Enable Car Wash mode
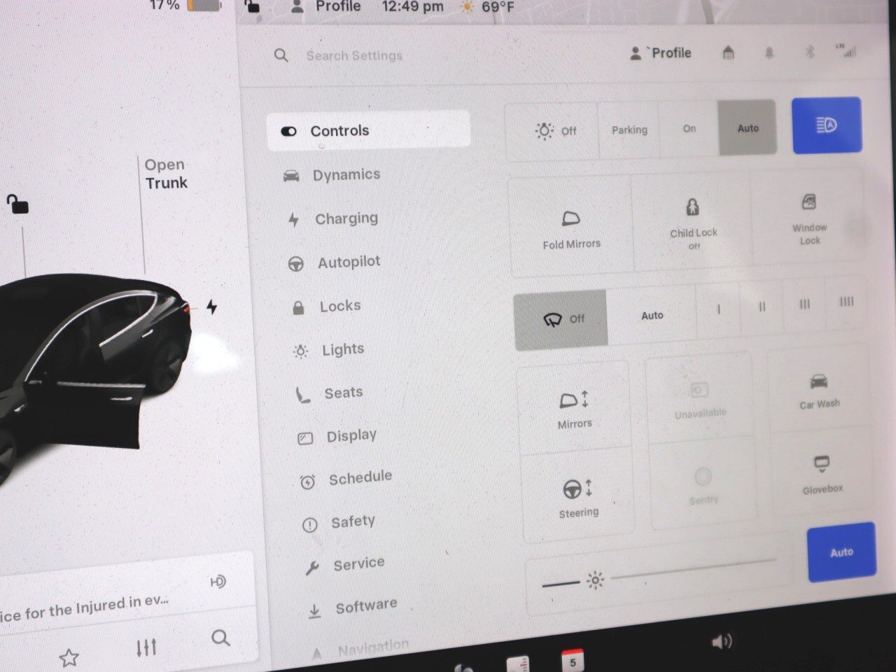Screen dimensions: 896x672 pos(819,391)
